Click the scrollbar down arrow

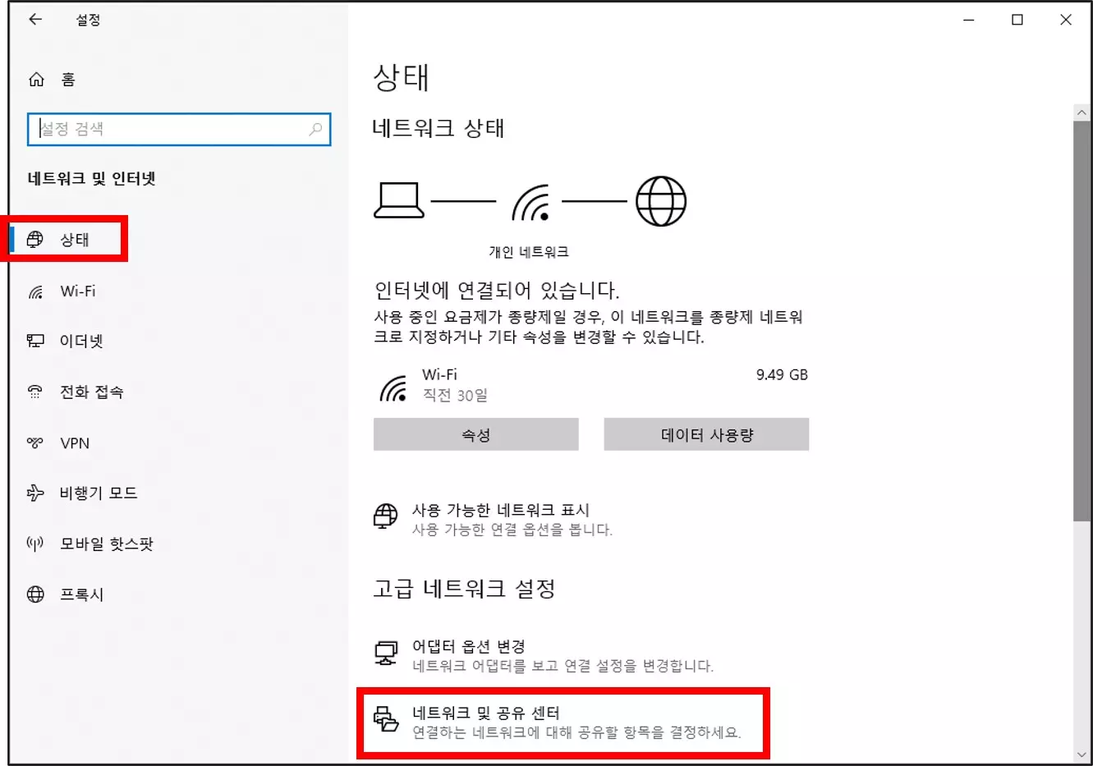(1082, 755)
